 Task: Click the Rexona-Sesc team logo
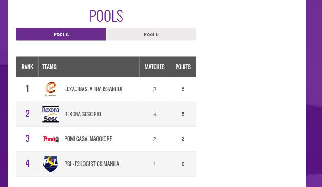[51, 114]
